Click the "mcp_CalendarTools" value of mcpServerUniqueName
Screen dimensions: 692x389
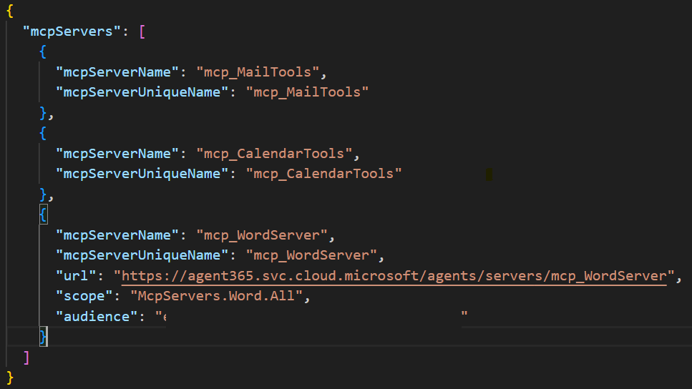[323, 174]
